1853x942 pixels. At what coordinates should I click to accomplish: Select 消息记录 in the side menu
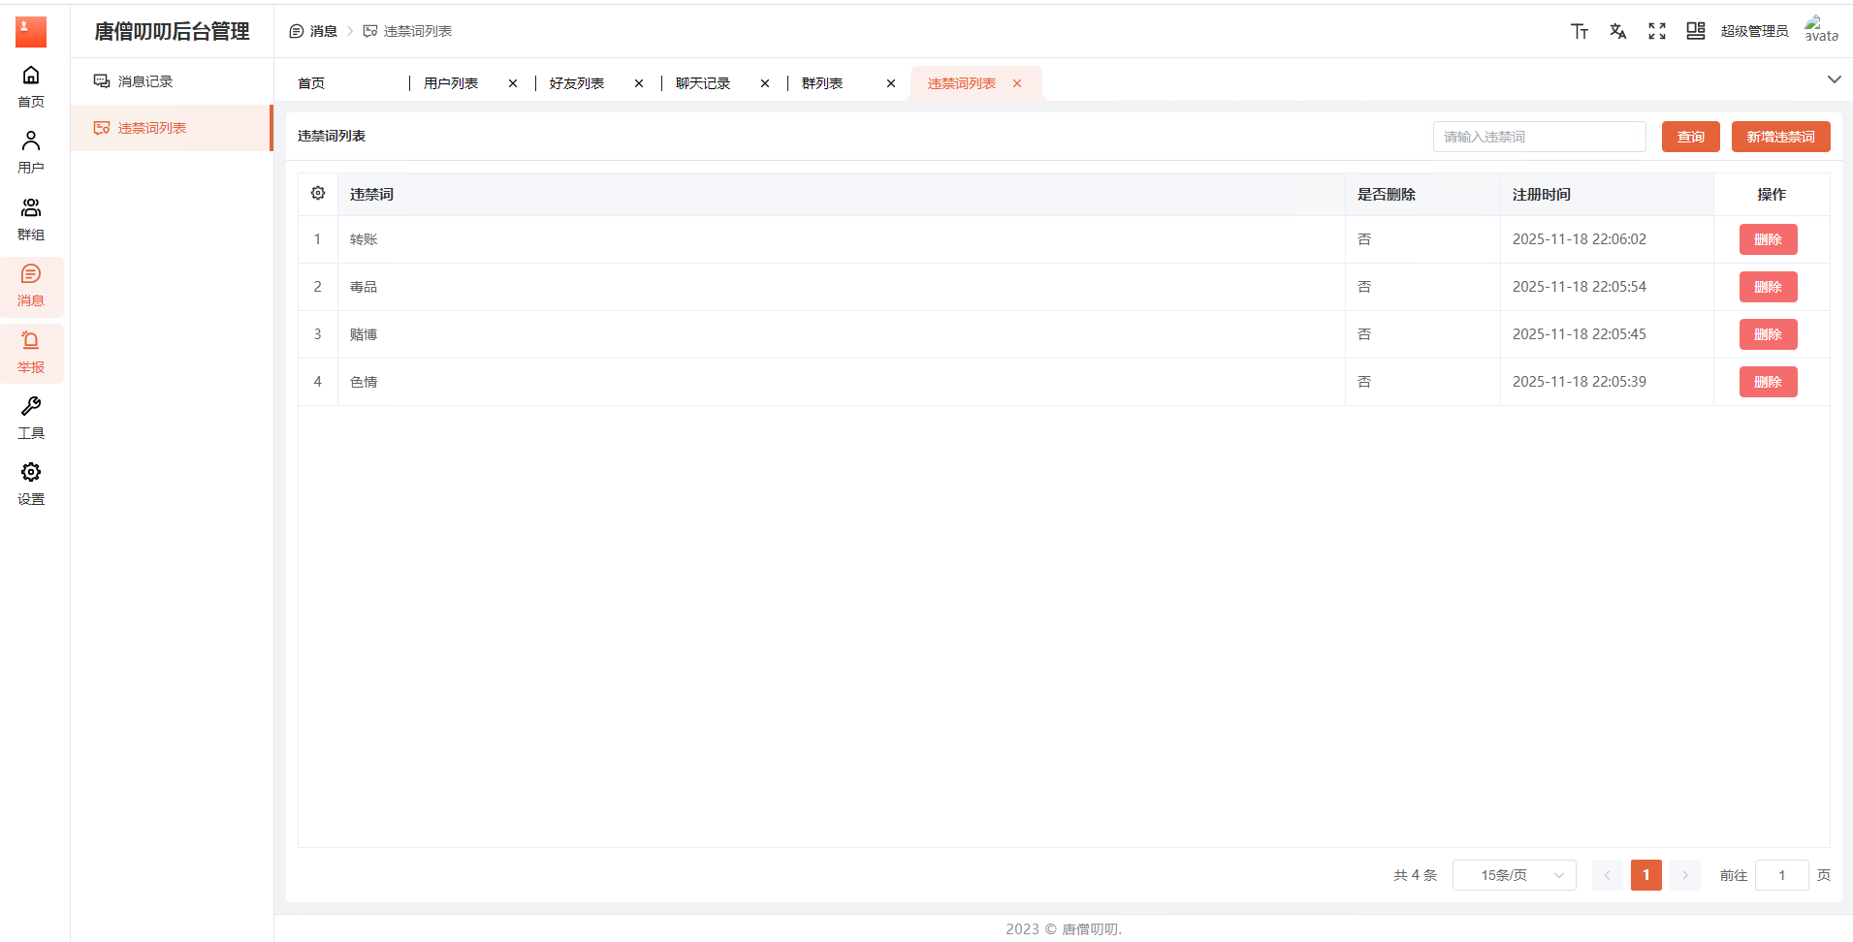point(145,81)
